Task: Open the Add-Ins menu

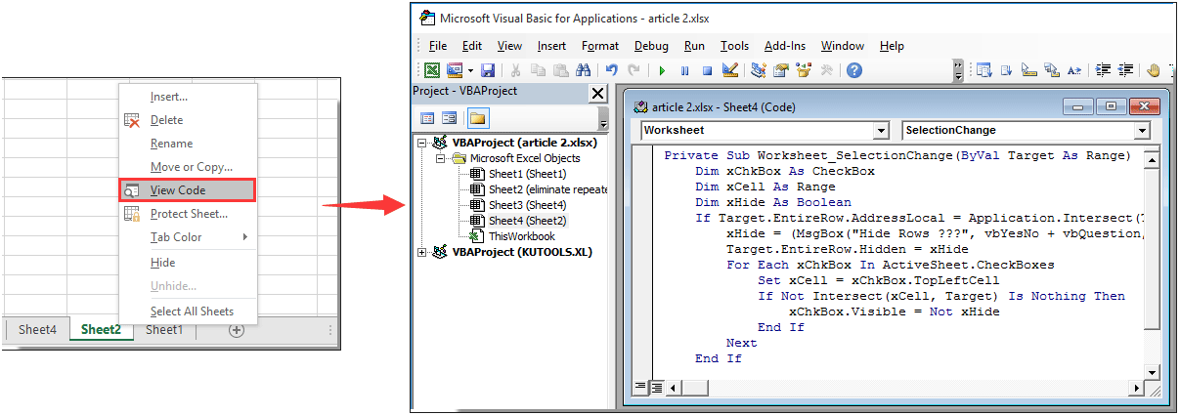Action: click(785, 46)
